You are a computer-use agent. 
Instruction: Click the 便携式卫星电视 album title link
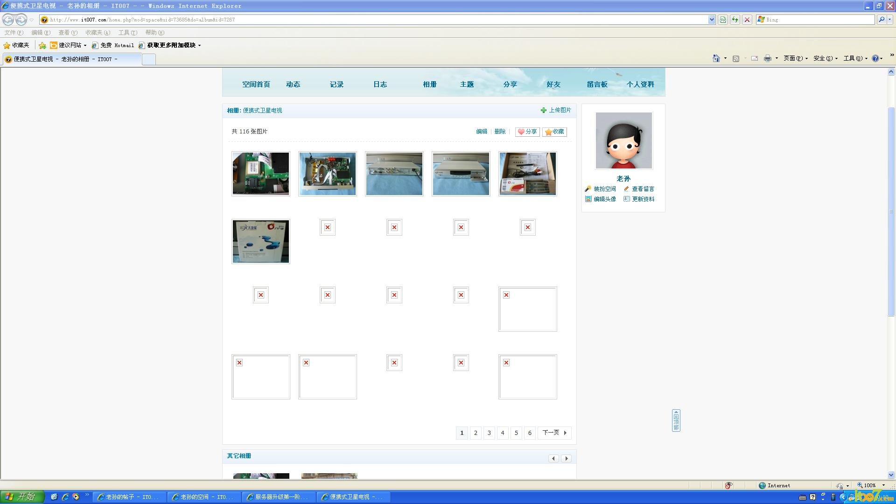pos(262,111)
